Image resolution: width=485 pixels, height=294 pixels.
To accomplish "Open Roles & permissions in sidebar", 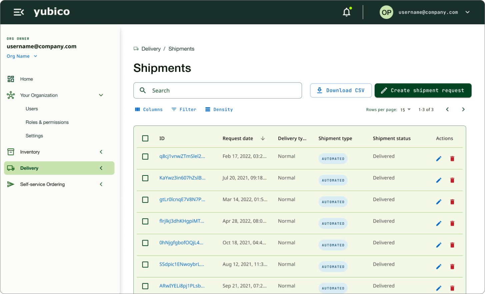I will pos(47,122).
